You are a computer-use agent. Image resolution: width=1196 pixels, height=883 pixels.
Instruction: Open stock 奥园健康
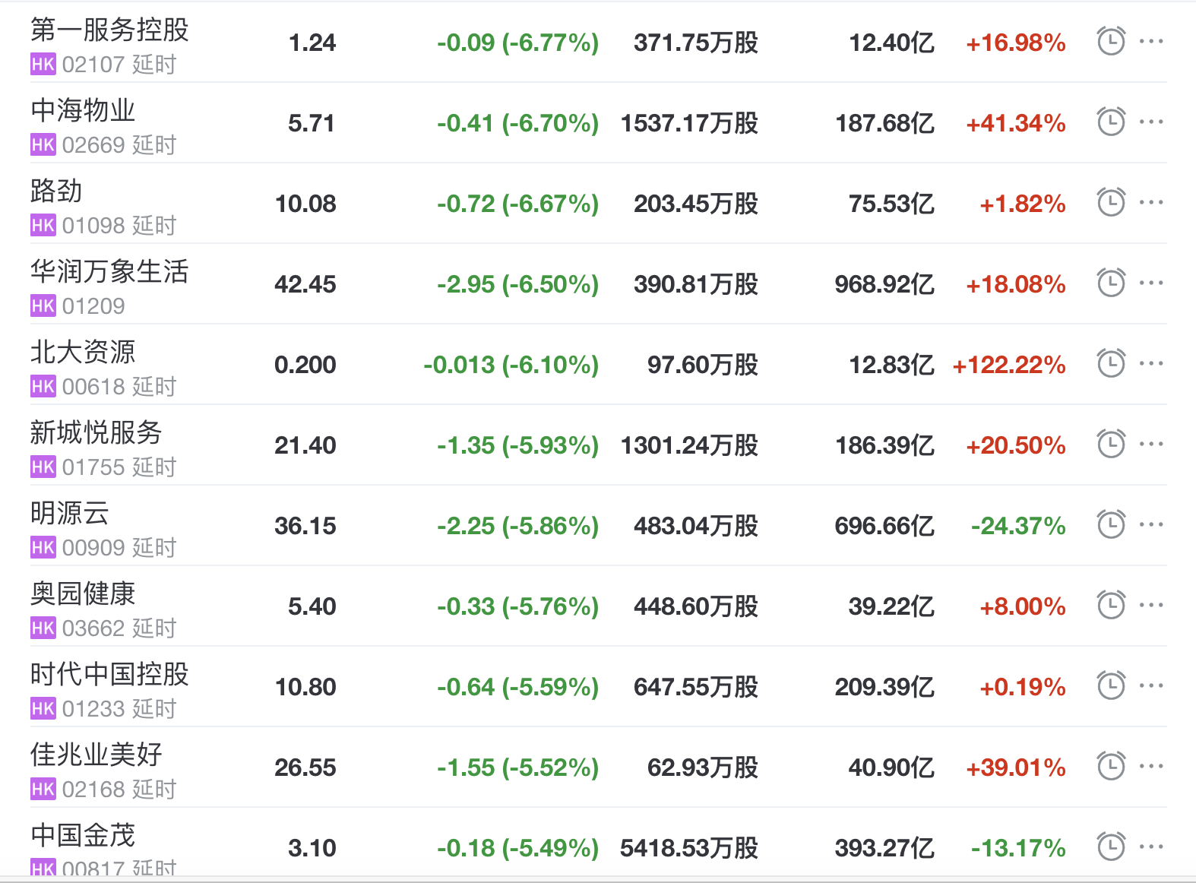(83, 593)
